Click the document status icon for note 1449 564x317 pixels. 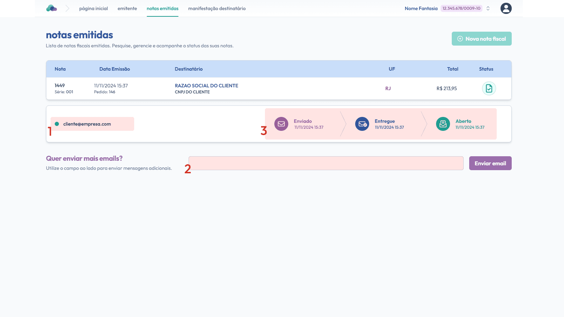(x=489, y=88)
